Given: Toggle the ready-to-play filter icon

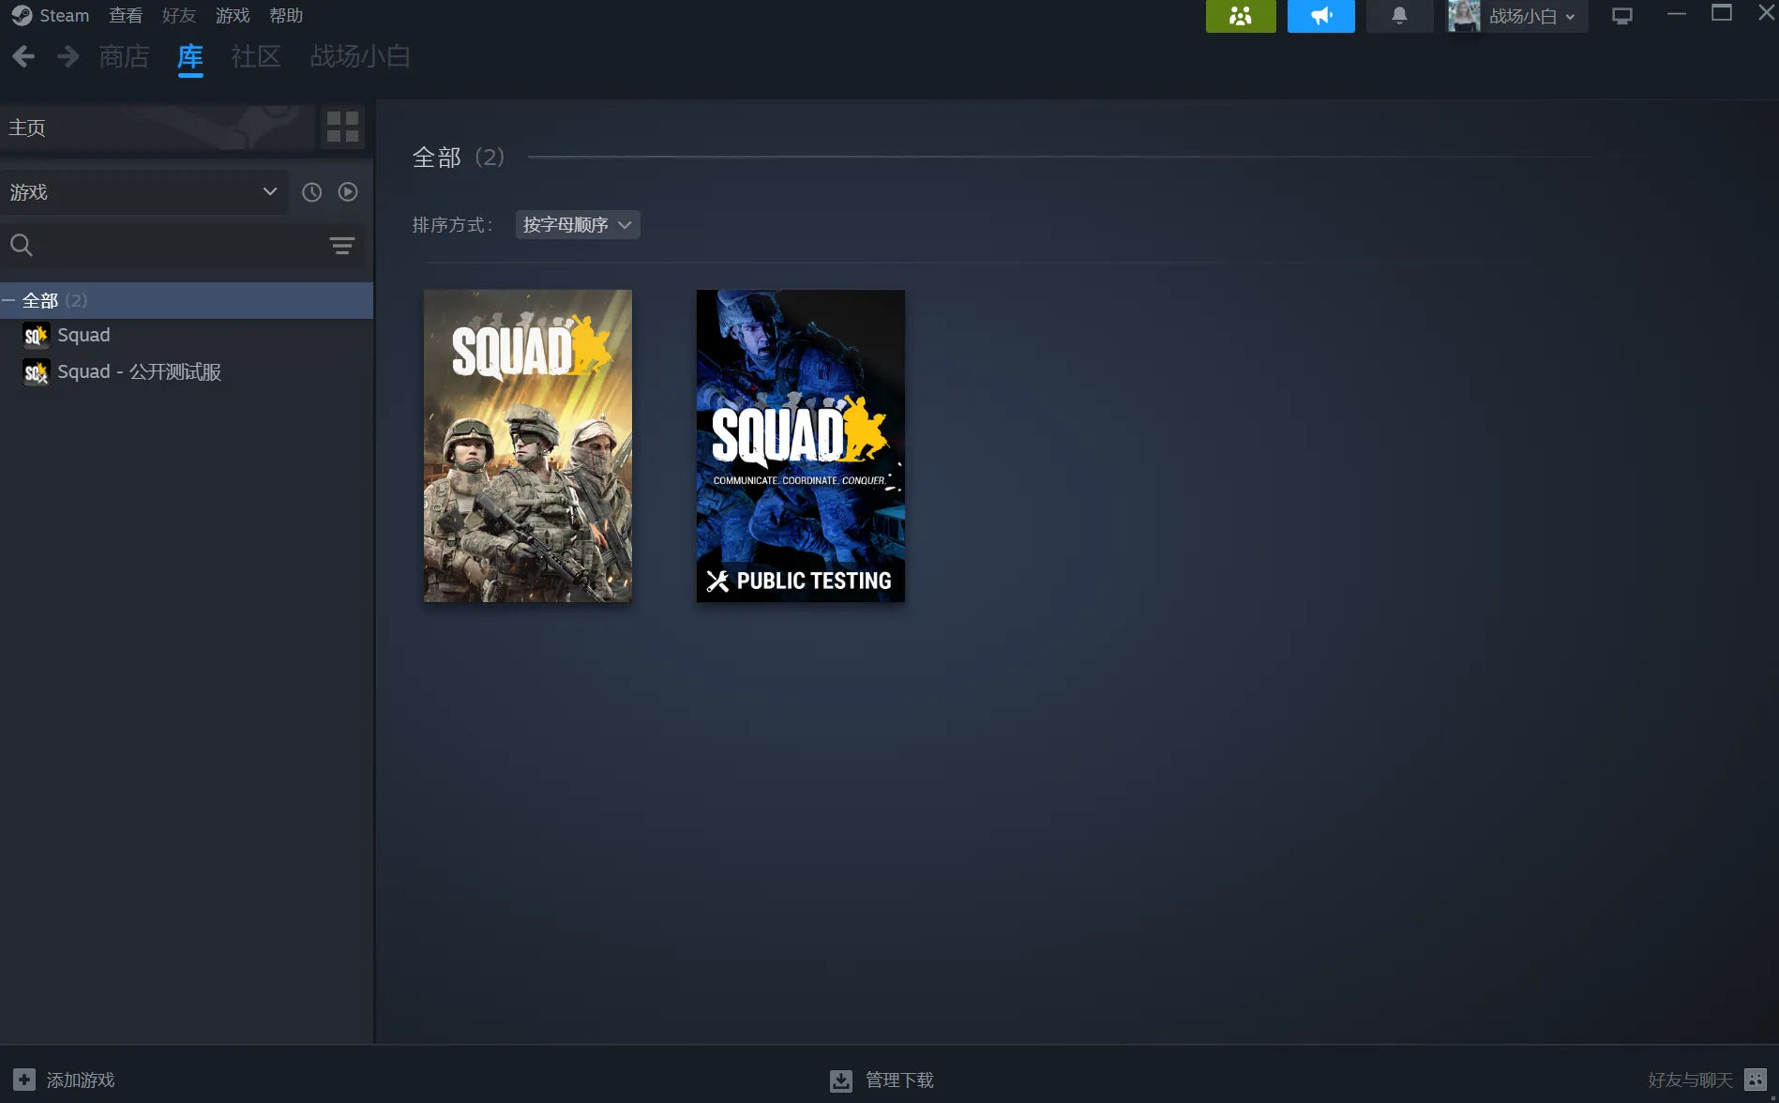Looking at the screenshot, I should coord(348,192).
